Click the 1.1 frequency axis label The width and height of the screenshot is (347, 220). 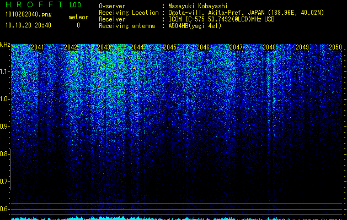(5, 71)
